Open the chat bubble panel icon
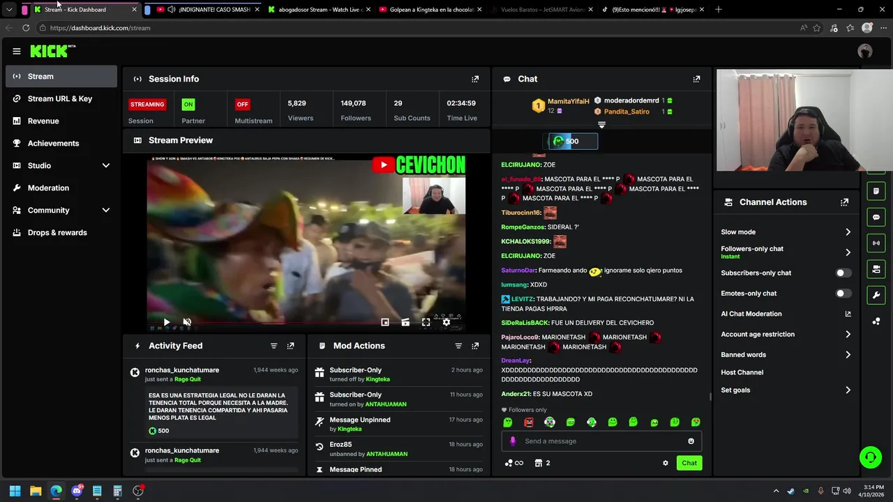Viewport: 893px width, 502px height. tap(876, 217)
